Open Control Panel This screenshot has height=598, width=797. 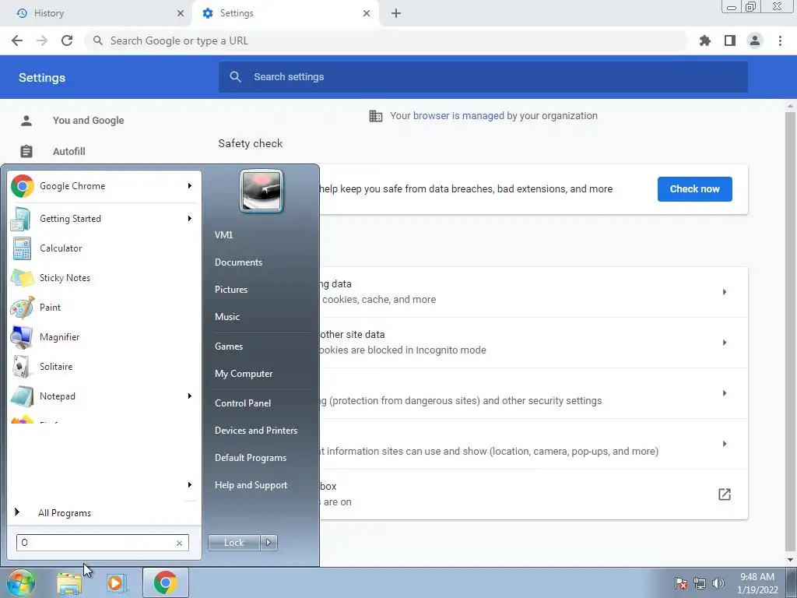click(243, 403)
